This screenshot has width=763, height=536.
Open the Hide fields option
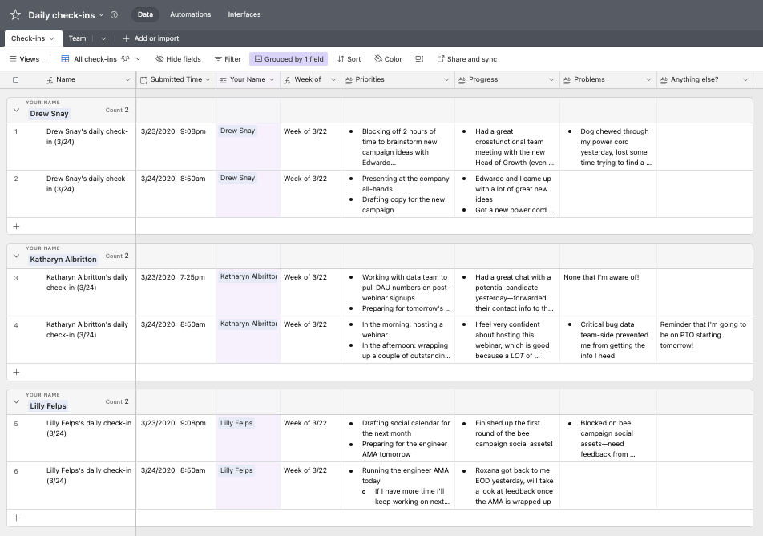(178, 59)
